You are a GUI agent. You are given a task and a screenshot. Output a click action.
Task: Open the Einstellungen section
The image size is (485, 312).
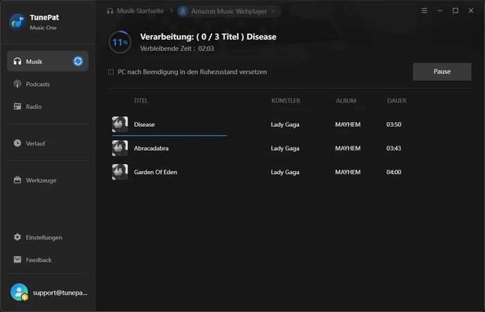tap(48, 237)
